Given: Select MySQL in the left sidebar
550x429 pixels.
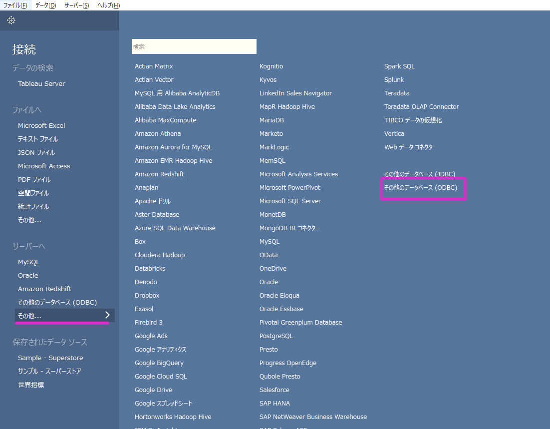Looking at the screenshot, I should pyautogui.click(x=29, y=262).
